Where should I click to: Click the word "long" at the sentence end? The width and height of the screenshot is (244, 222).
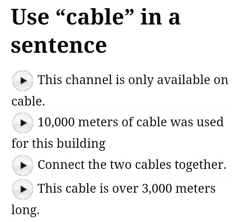[x=25, y=210]
